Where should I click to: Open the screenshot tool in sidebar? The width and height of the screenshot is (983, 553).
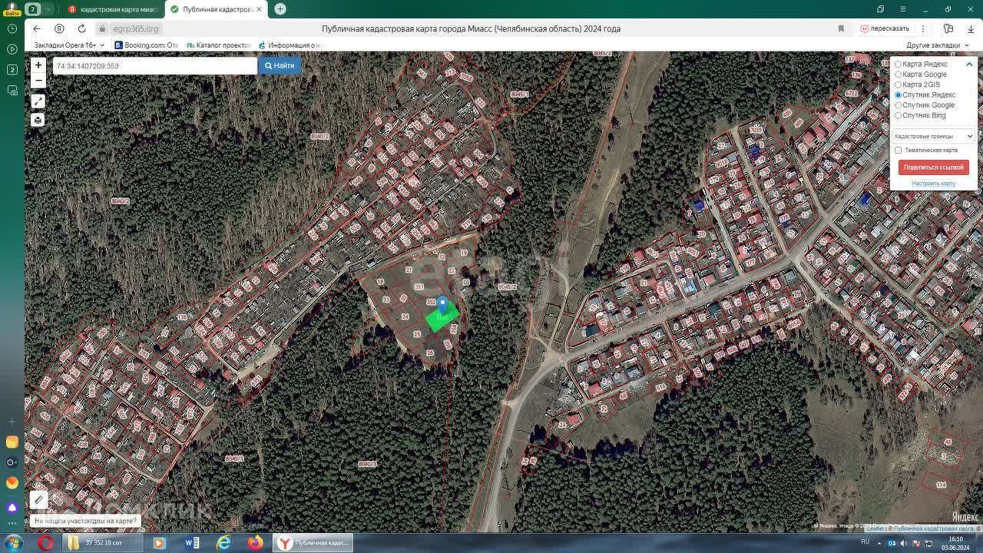pos(12,91)
